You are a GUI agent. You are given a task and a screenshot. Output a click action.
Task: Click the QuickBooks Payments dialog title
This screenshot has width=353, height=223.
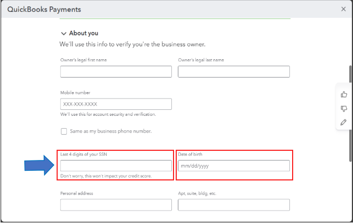tap(44, 9)
